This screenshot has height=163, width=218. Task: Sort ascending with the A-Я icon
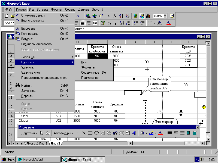click(121, 16)
